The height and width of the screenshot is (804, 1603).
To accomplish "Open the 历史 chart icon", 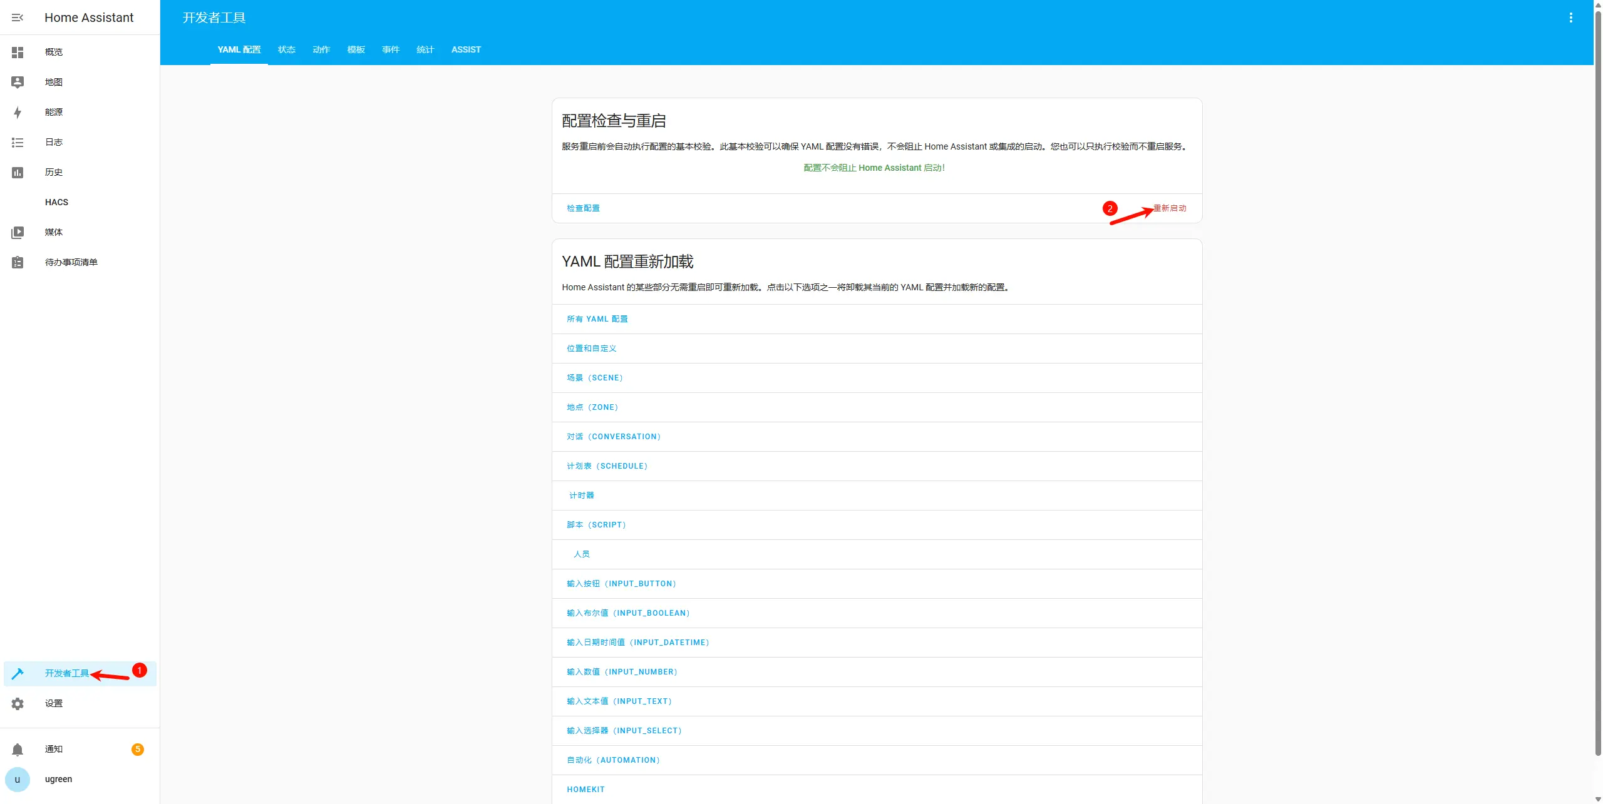I will pyautogui.click(x=18, y=172).
